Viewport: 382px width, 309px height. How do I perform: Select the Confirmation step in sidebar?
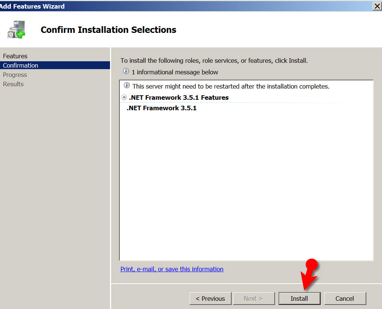[55, 65]
